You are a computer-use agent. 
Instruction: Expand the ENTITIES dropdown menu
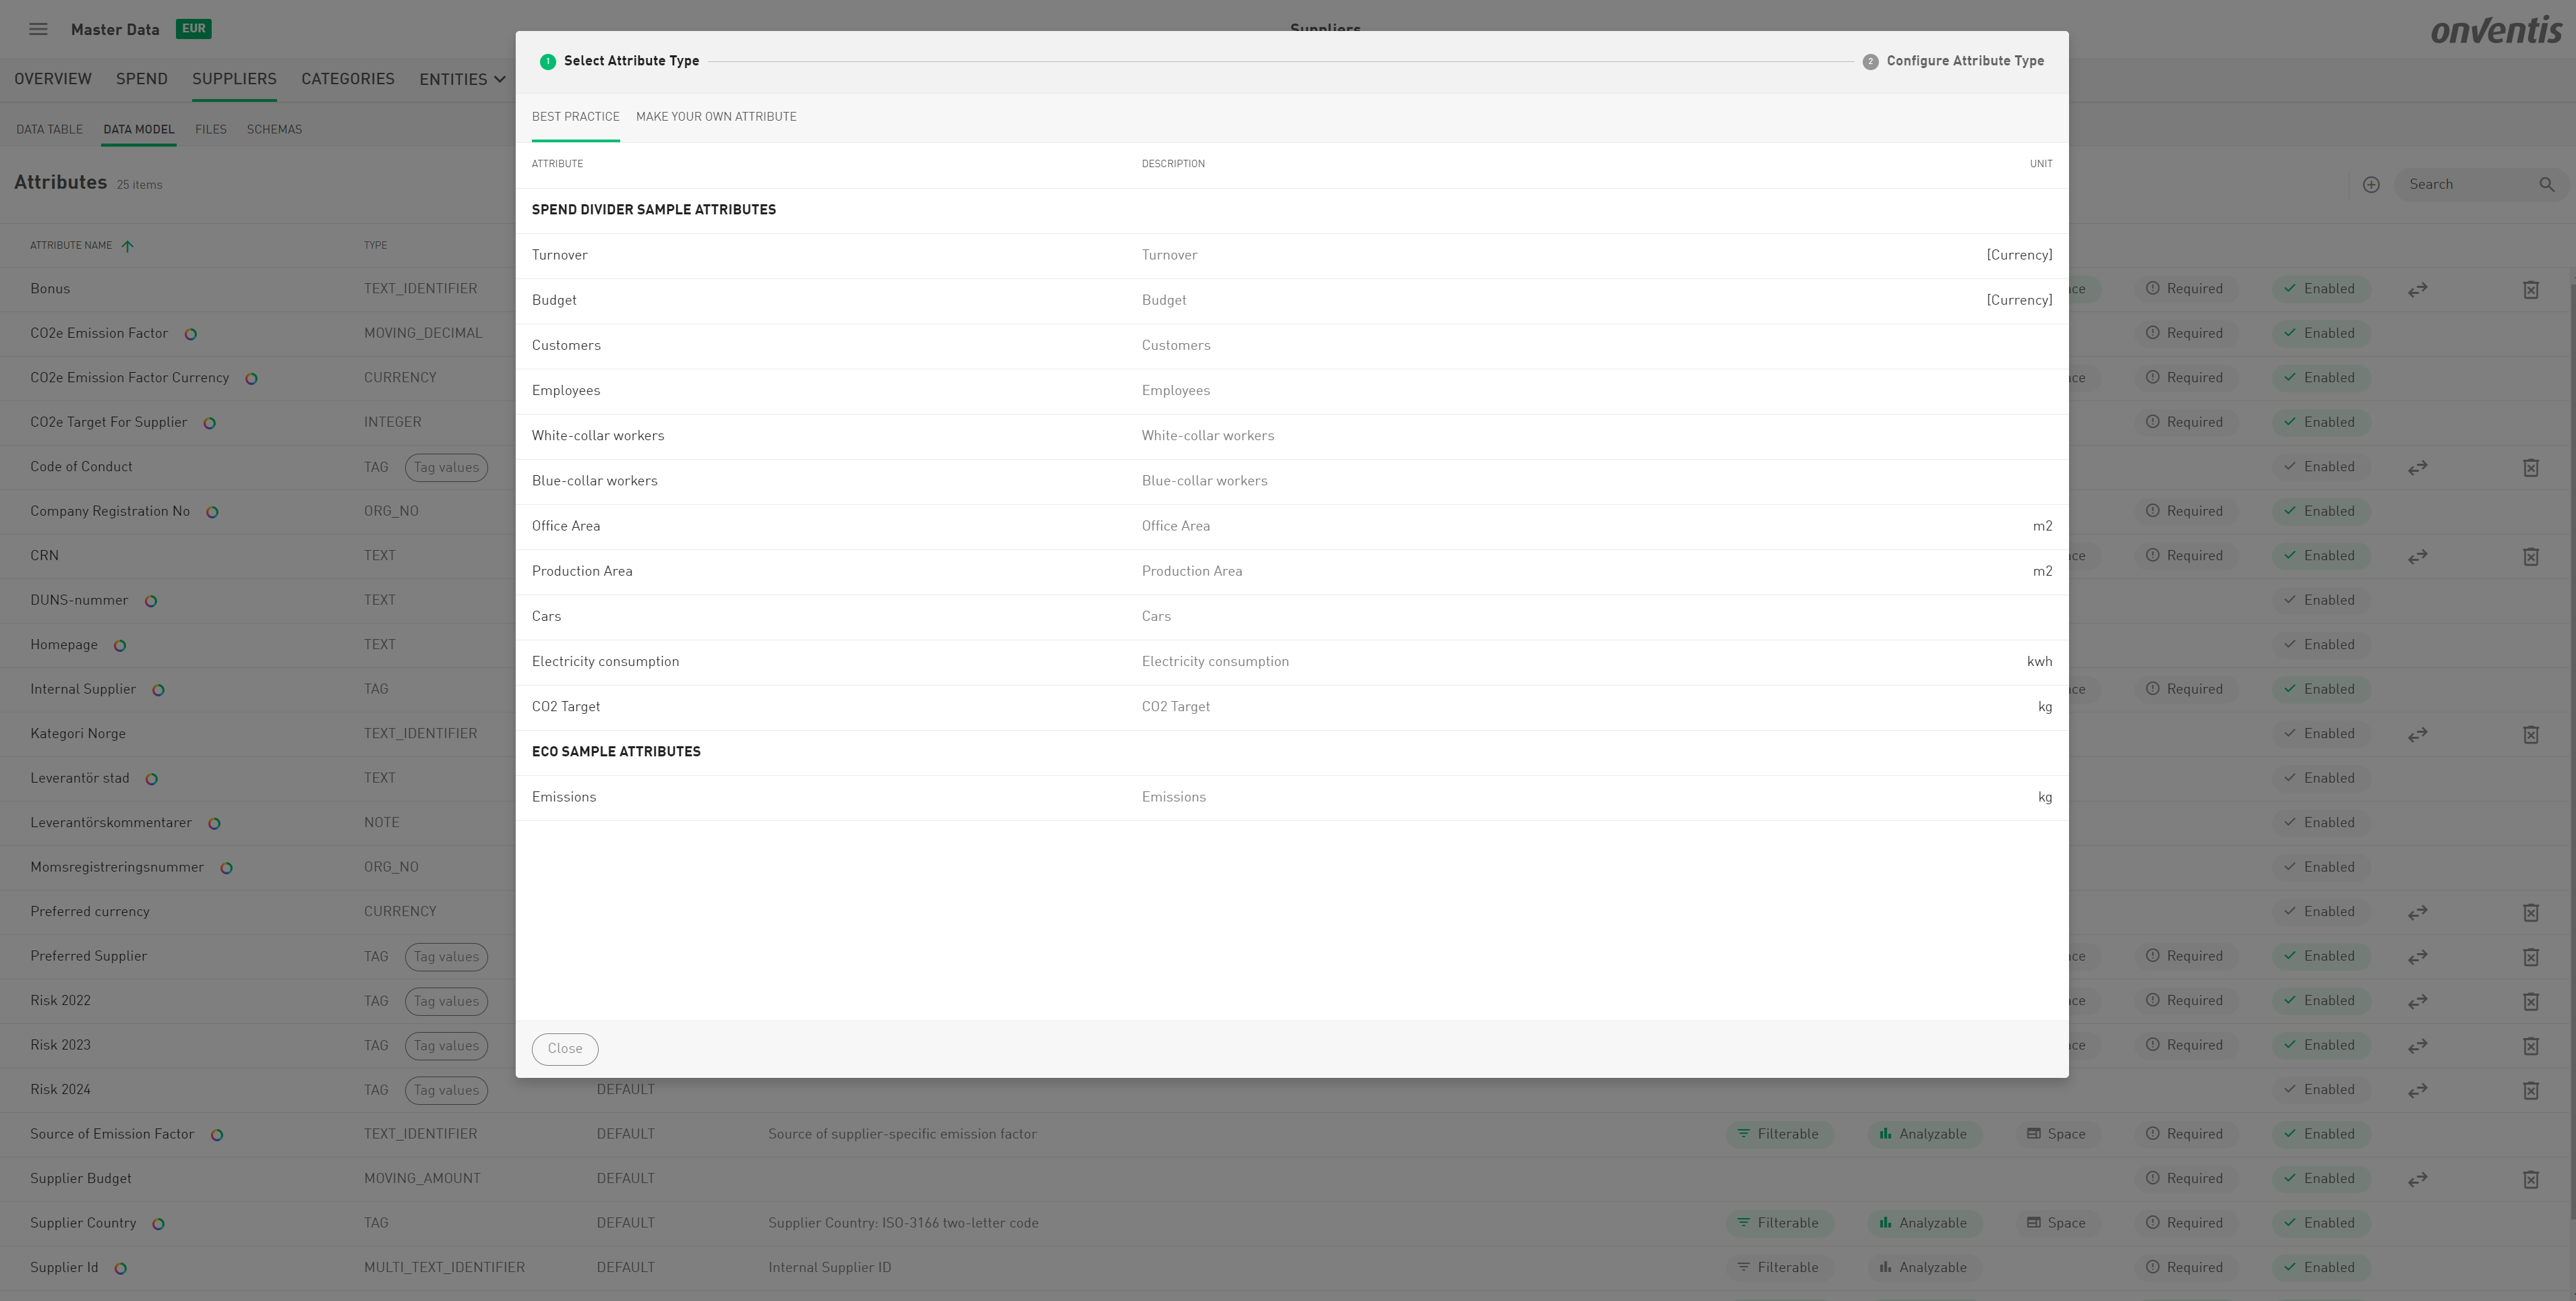click(462, 79)
